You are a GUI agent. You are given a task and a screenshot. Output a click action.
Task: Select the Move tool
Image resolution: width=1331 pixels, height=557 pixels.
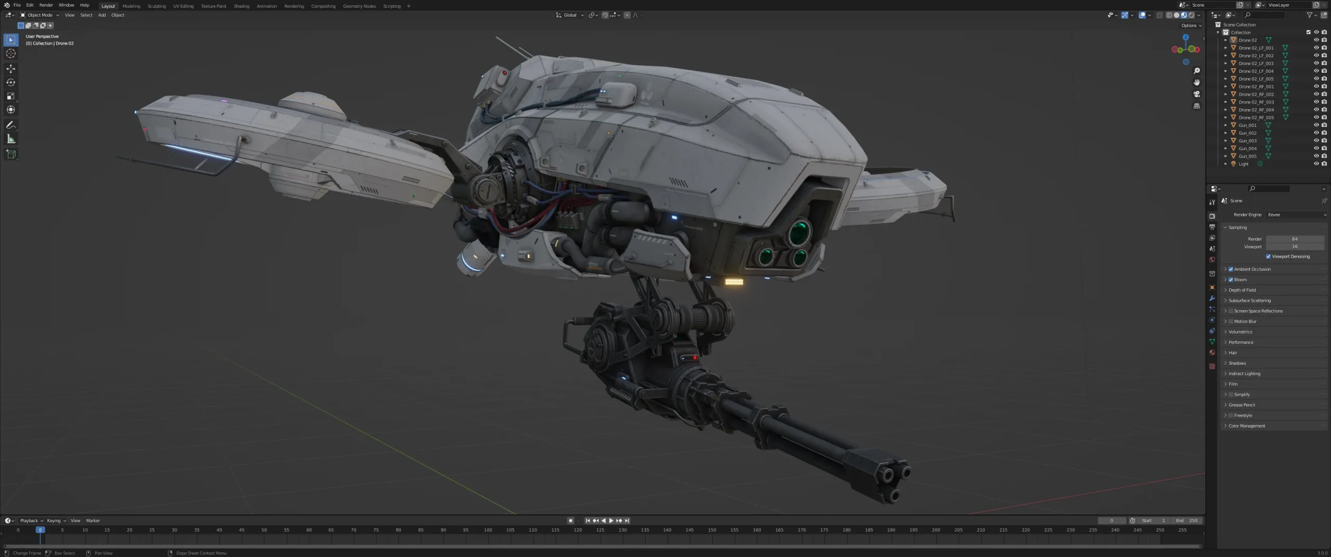pyautogui.click(x=10, y=69)
